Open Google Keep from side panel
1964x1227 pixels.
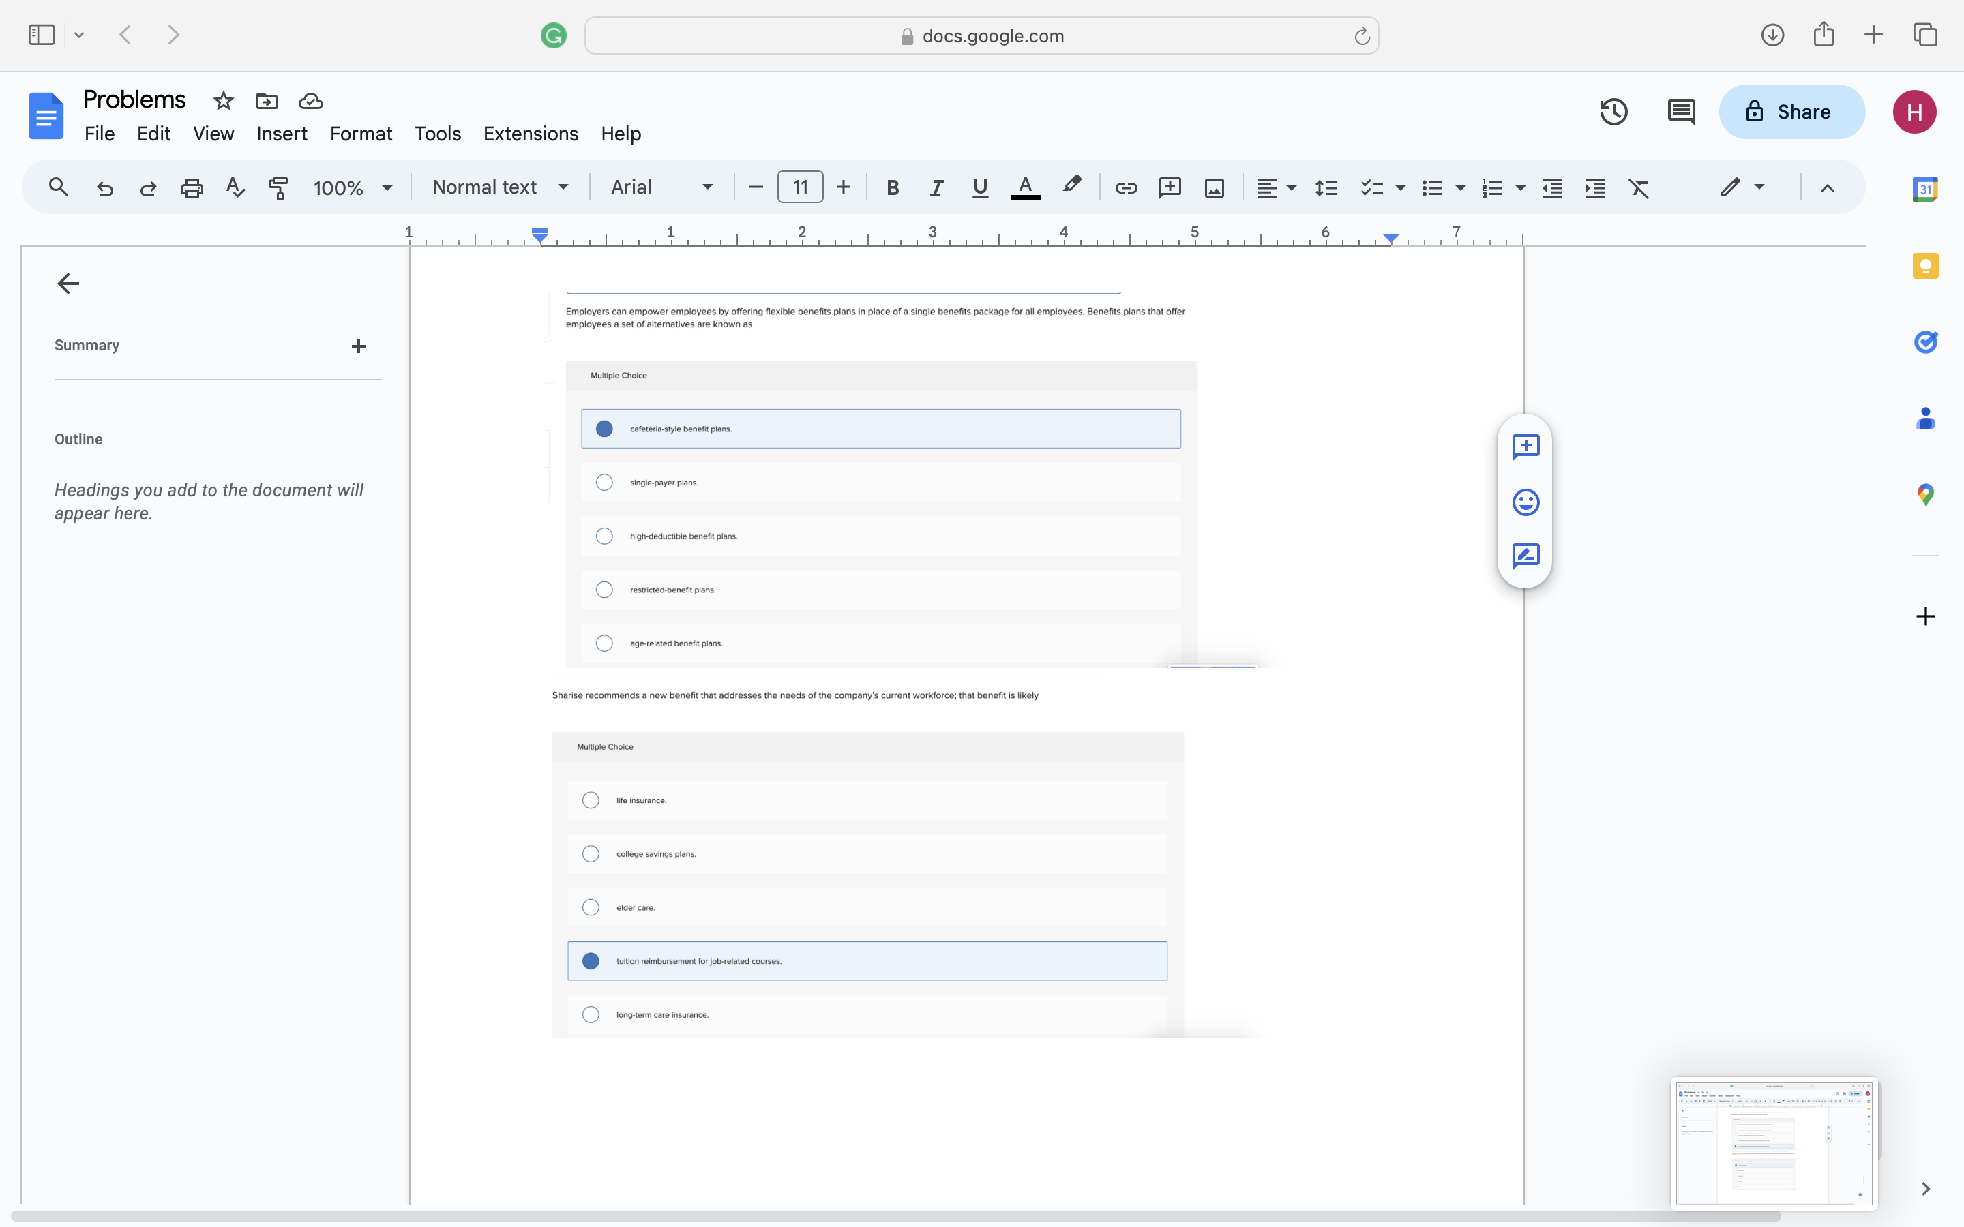click(1925, 266)
